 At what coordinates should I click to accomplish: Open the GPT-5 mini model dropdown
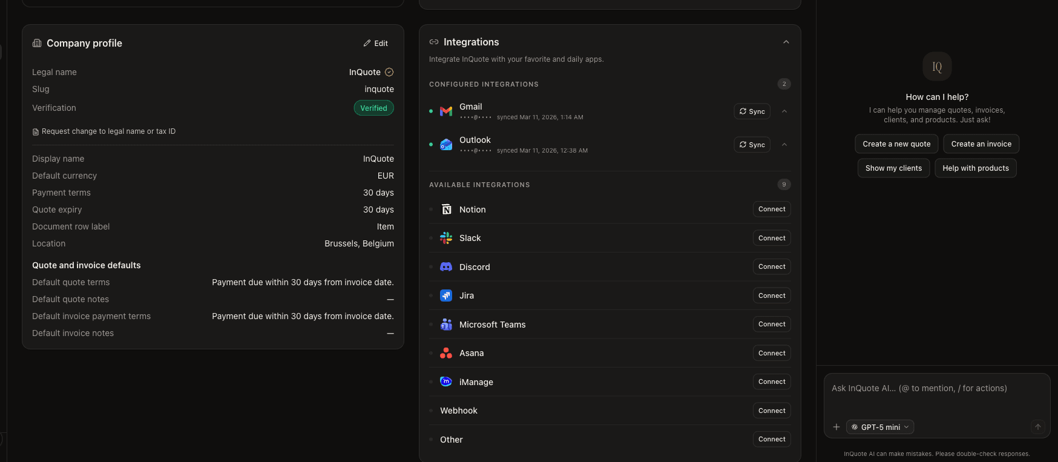click(x=880, y=427)
